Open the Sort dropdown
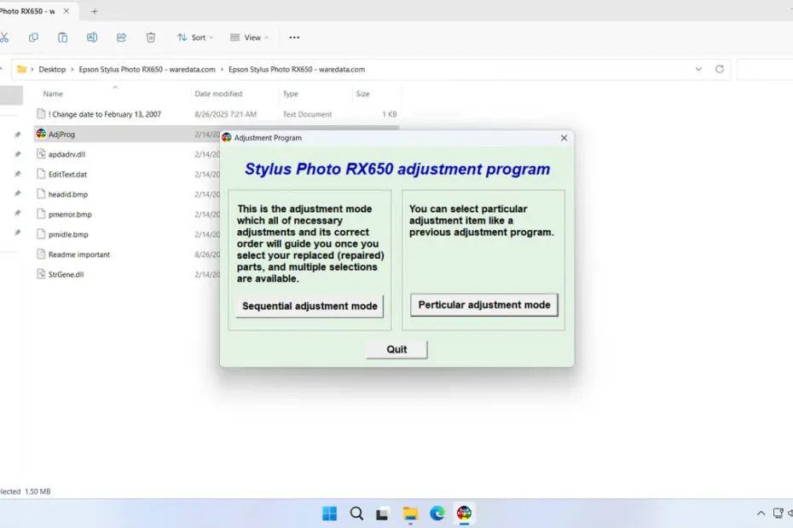Screen dimensions: 793x528 (195, 37)
